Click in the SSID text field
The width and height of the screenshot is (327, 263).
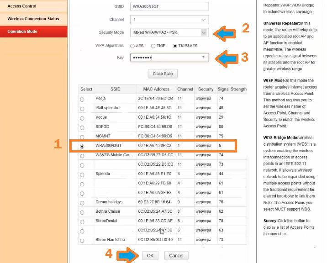click(x=169, y=6)
